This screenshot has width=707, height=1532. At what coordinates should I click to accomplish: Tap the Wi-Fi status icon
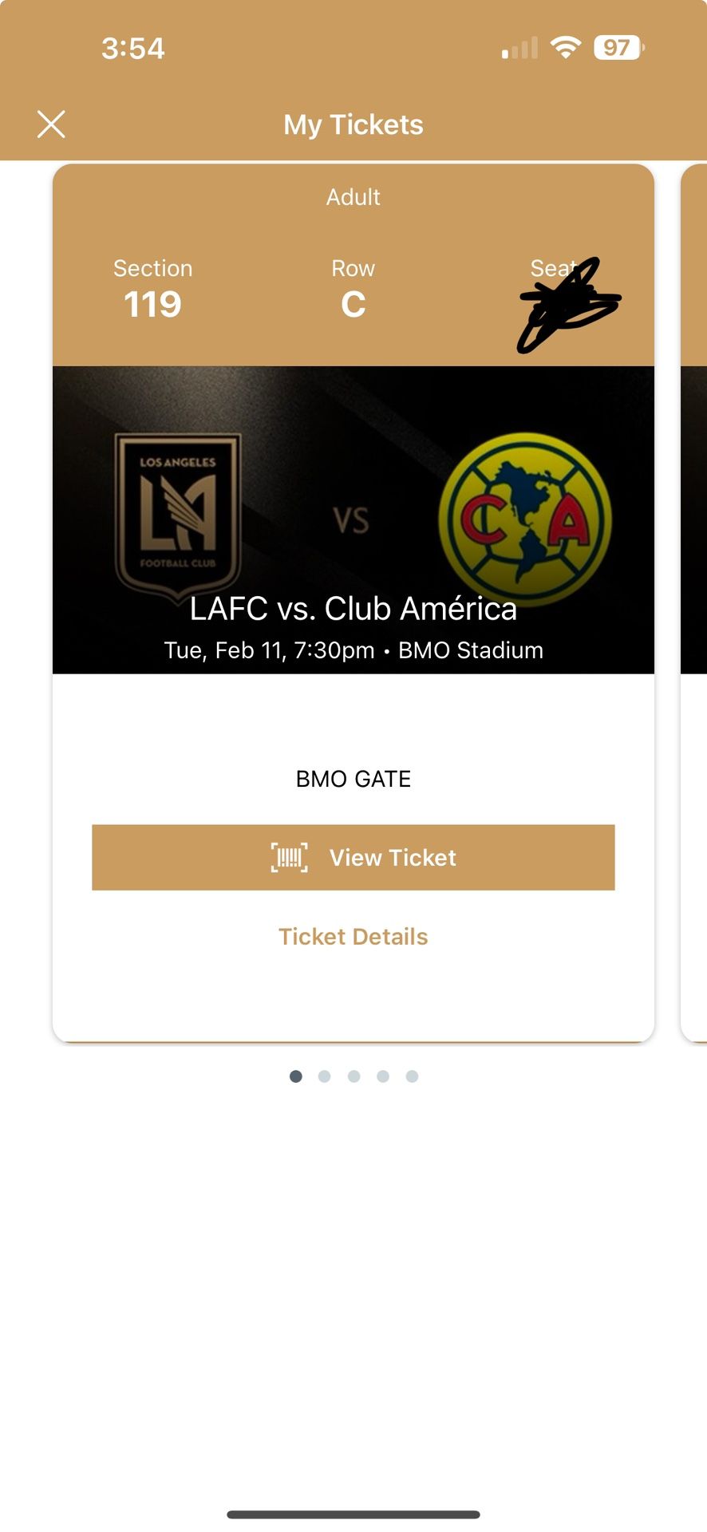tap(566, 48)
